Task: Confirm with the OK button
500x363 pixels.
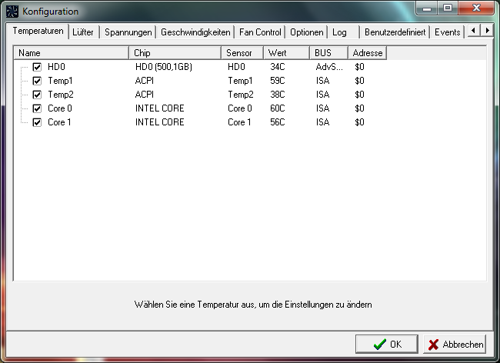Action: click(x=387, y=345)
